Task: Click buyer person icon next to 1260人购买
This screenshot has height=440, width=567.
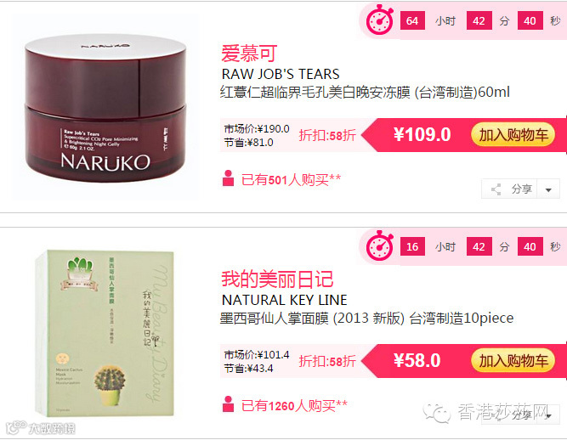Action: (228, 403)
